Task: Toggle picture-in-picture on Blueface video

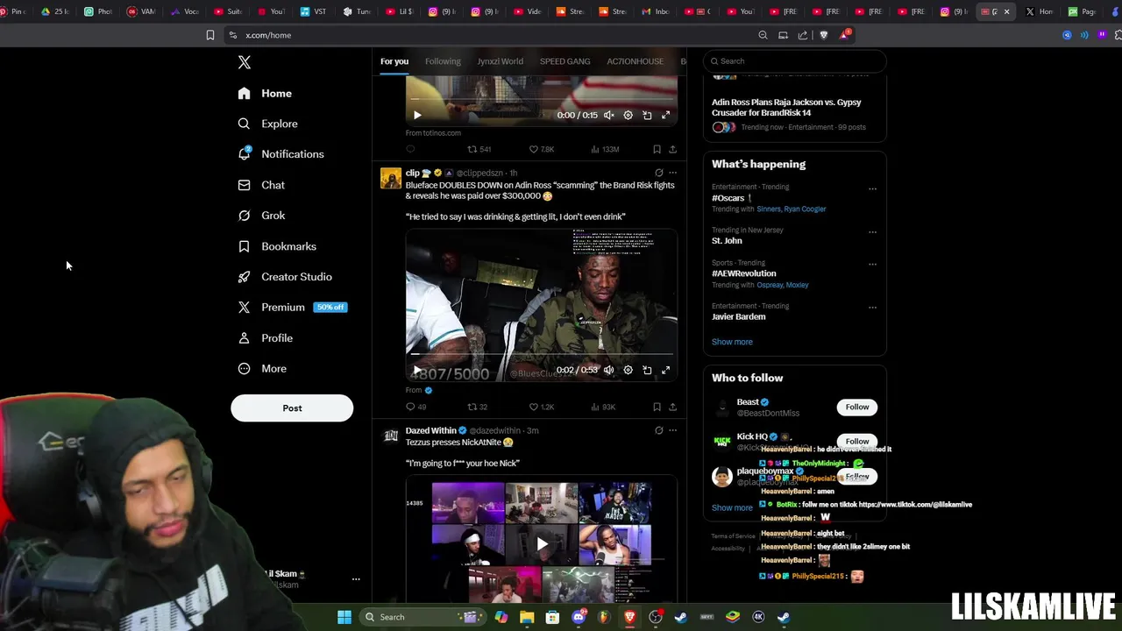Action: 647,370
